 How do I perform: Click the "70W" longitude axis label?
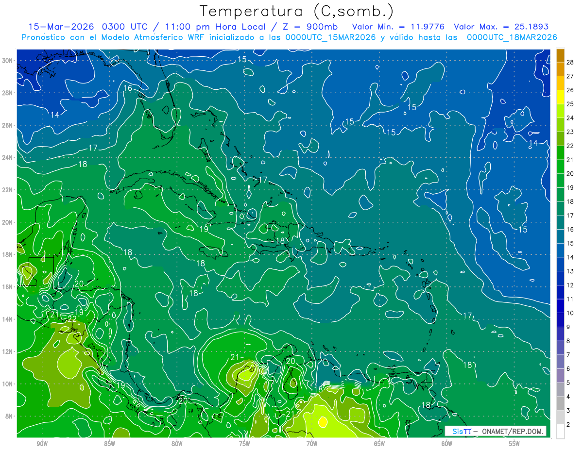tap(312, 444)
